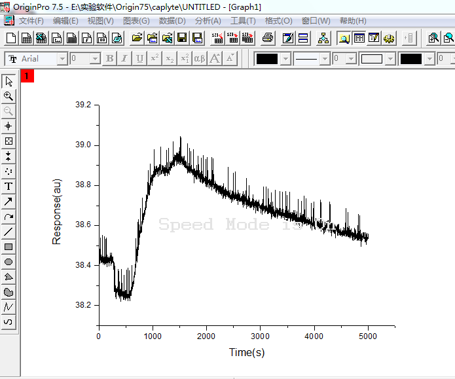Toggle Greek symbols formatting
Viewport: 455px width, 379px height.
click(200, 59)
